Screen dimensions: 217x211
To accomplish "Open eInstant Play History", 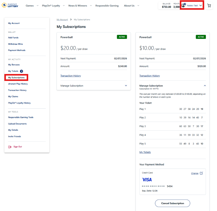I will [18, 84].
